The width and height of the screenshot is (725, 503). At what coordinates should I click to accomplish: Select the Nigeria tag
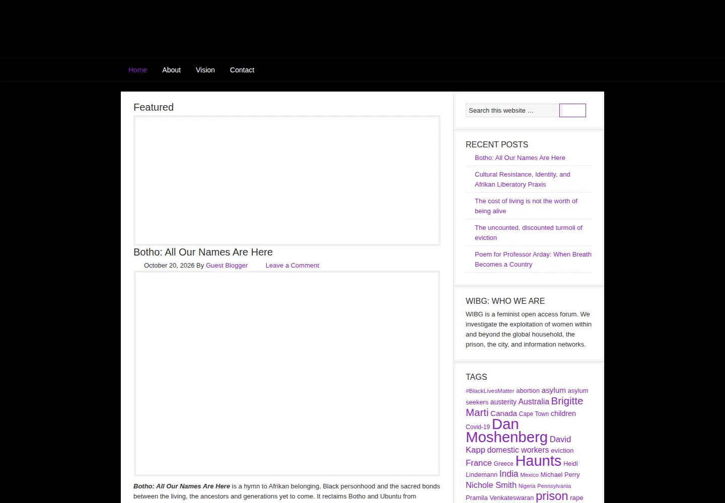(x=527, y=486)
